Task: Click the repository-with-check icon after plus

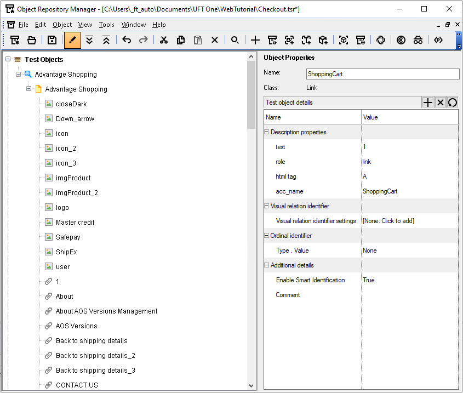Action: pyautogui.click(x=272, y=40)
